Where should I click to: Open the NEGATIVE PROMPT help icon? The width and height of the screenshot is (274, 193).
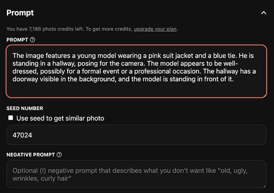pyautogui.click(x=59, y=155)
